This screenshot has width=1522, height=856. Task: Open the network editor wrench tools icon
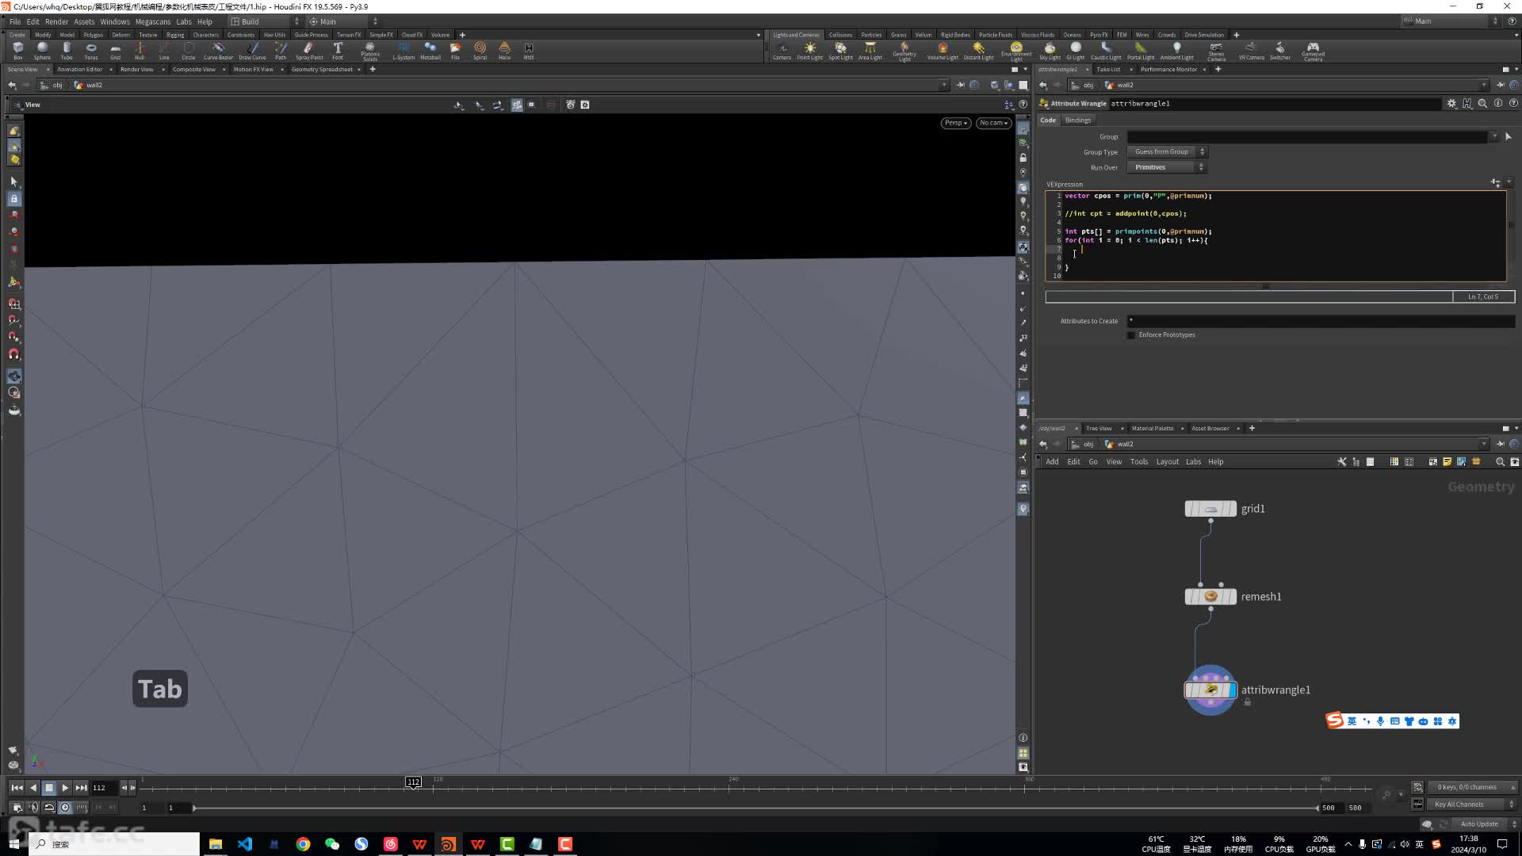(1341, 462)
